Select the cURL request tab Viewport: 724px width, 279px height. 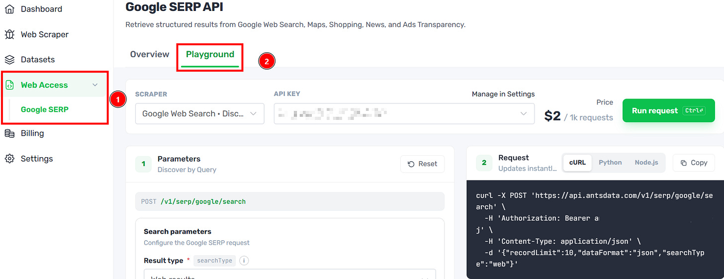tap(577, 163)
